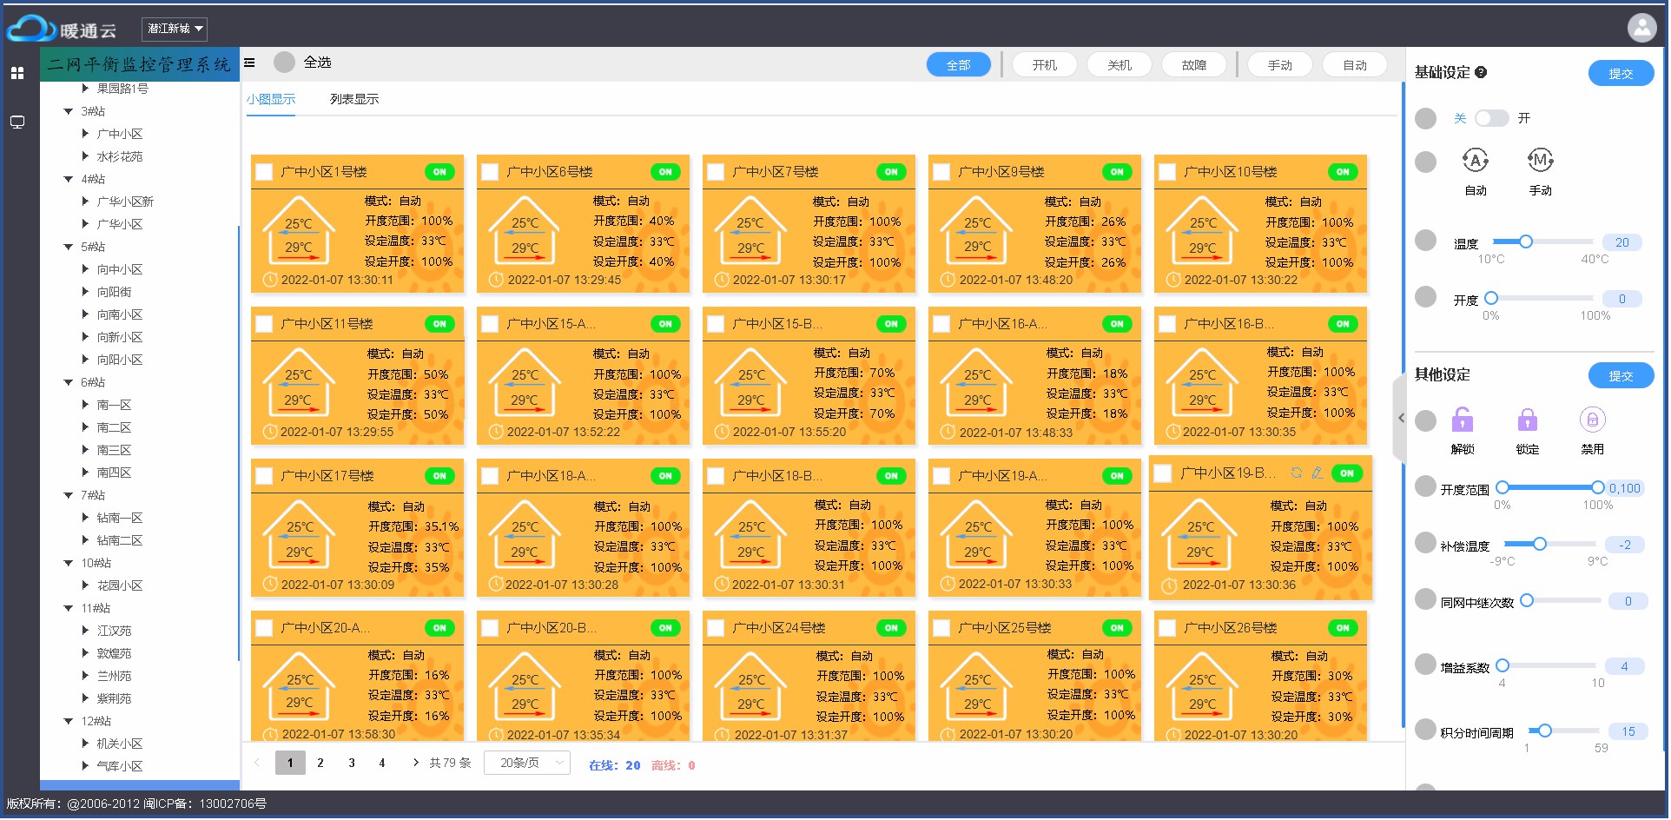Expand the 机关小区 tree node
This screenshot has width=1671, height=820.
[x=85, y=744]
